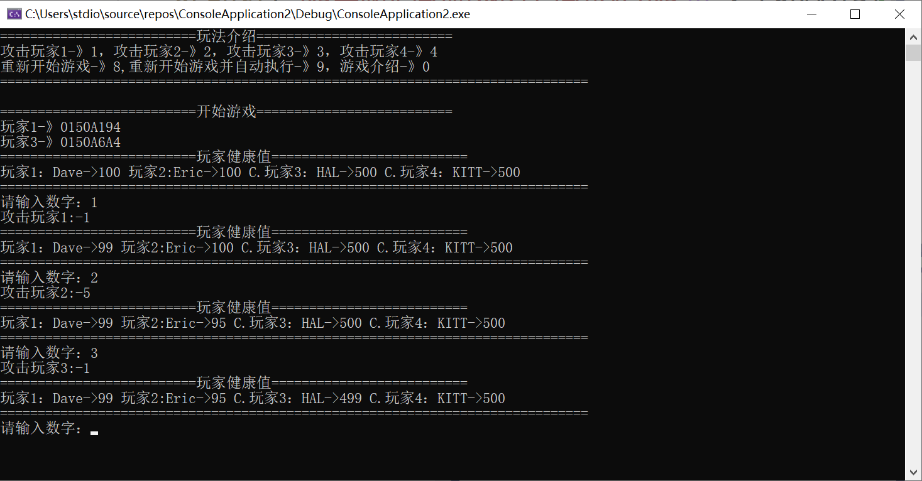Click the scrollbar down arrow
This screenshot has height=481, width=922.
pos(913,472)
